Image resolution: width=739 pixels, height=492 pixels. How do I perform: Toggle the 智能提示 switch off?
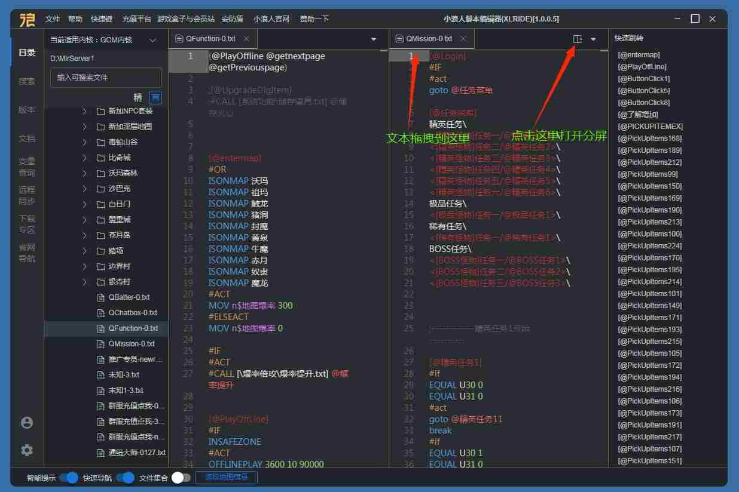pos(69,478)
